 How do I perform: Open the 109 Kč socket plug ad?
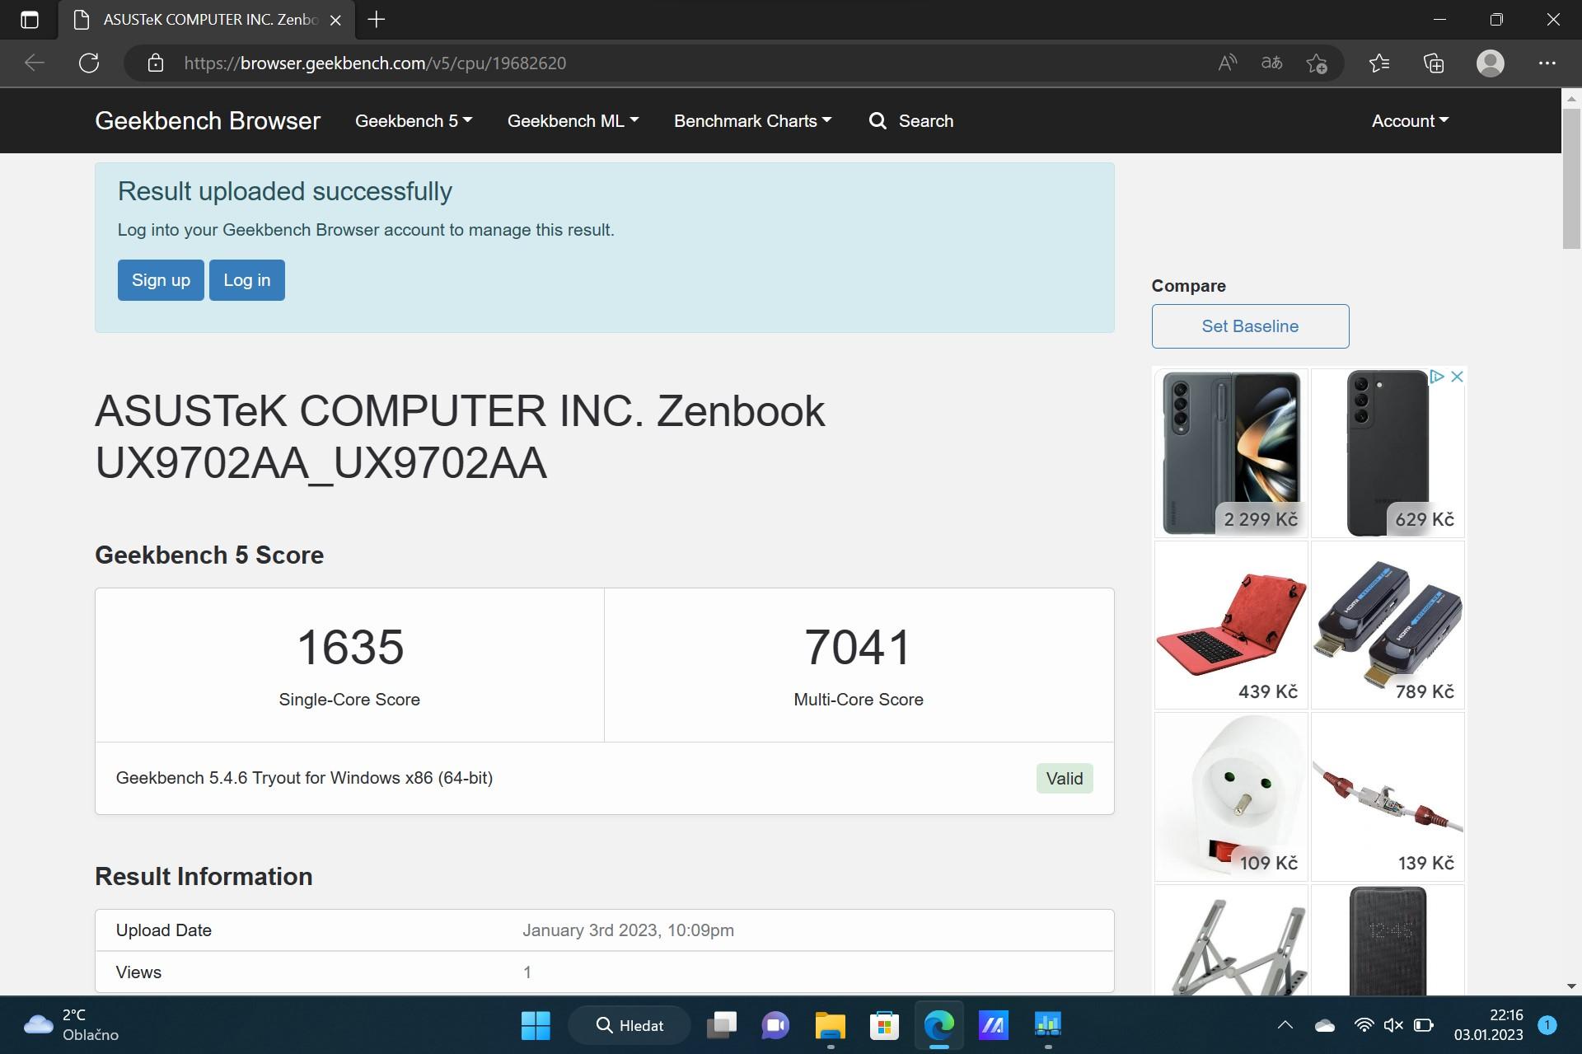pyautogui.click(x=1231, y=797)
